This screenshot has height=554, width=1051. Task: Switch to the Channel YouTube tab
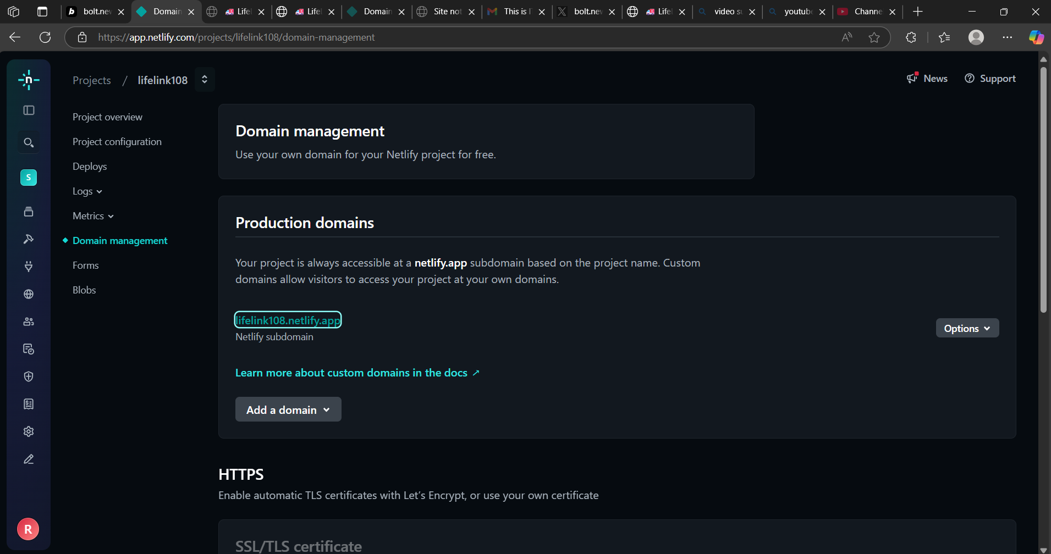pyautogui.click(x=867, y=12)
